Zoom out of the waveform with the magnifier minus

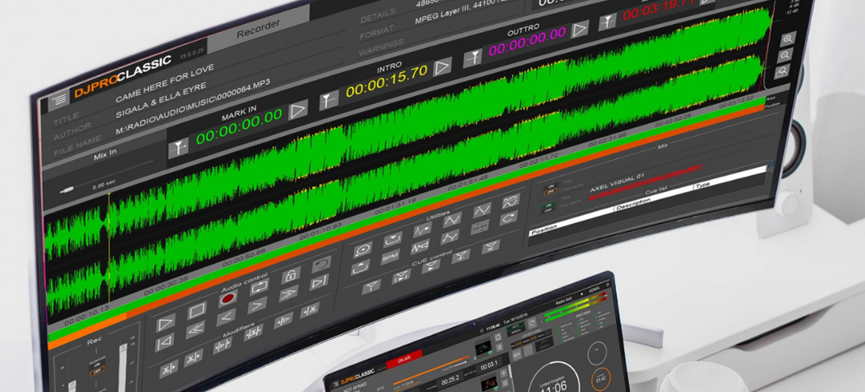(x=785, y=55)
